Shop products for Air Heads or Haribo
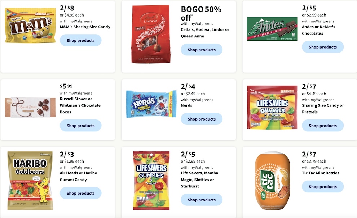This screenshot has width=357, height=218. [81, 193]
